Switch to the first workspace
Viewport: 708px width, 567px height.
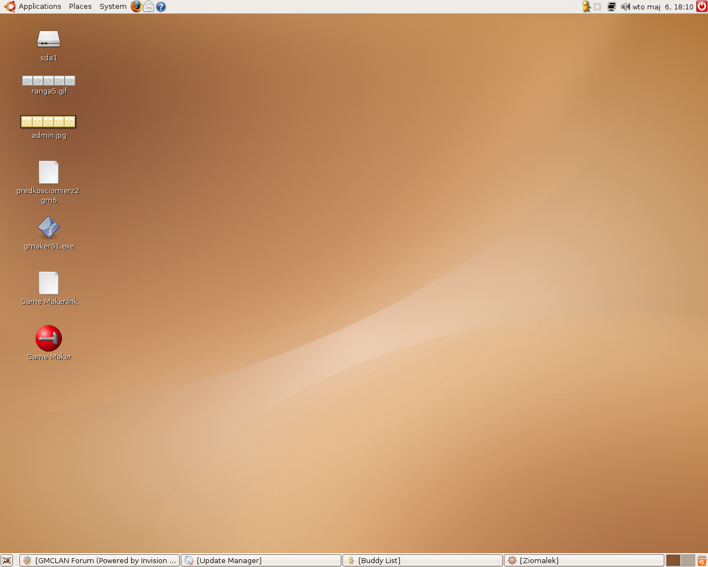(x=673, y=560)
